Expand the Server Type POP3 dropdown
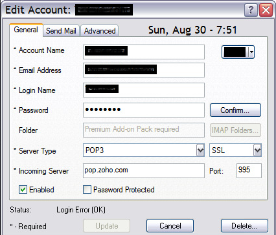Screen dimensions: 276x235 point(200,150)
